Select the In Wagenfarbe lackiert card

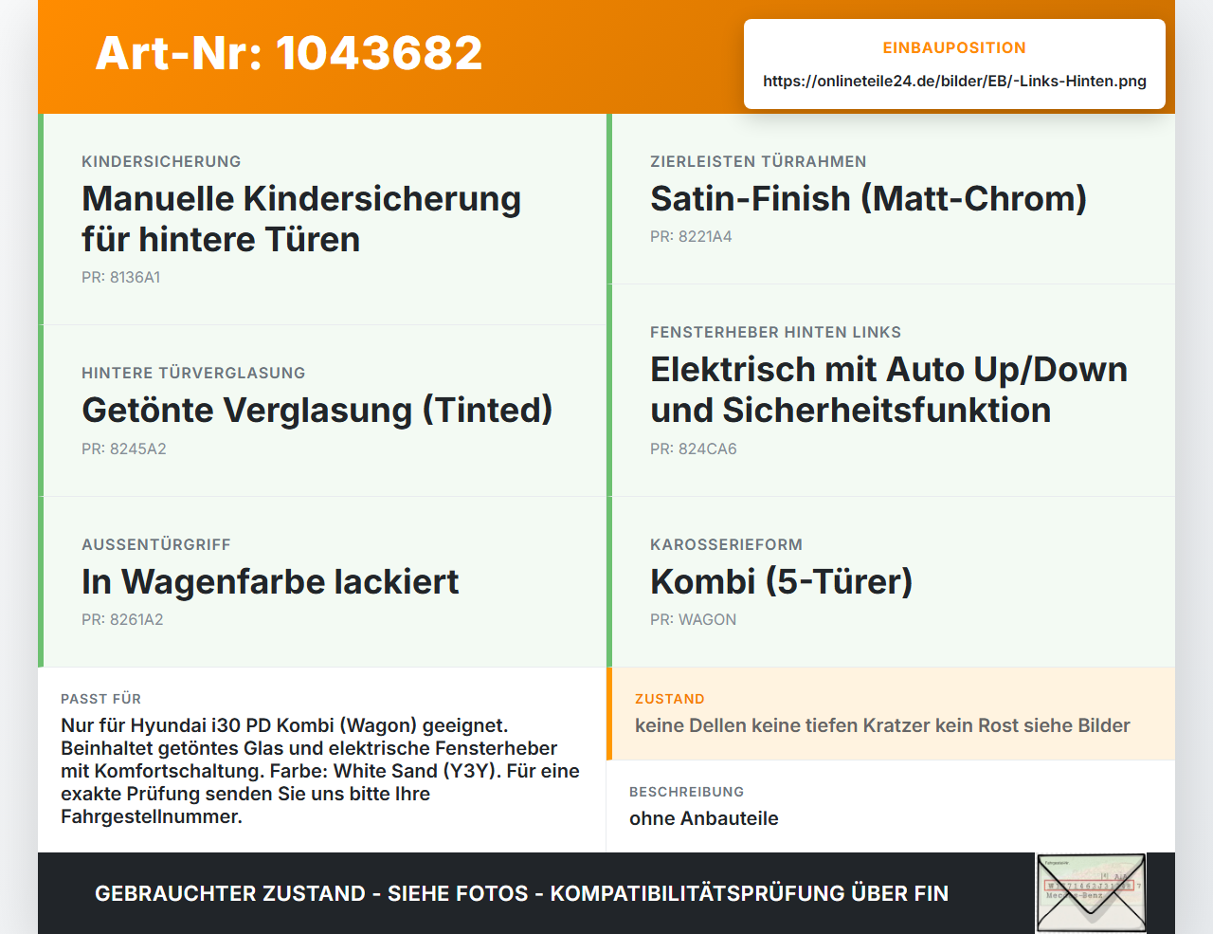pyautogui.click(x=322, y=582)
